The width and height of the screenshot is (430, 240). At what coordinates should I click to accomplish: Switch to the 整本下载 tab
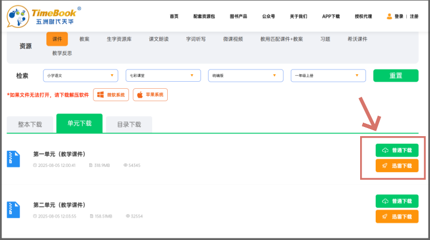click(30, 124)
